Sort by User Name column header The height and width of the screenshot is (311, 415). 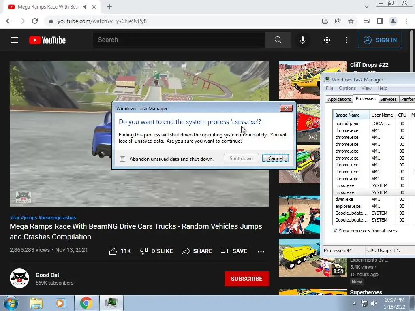tap(382, 115)
